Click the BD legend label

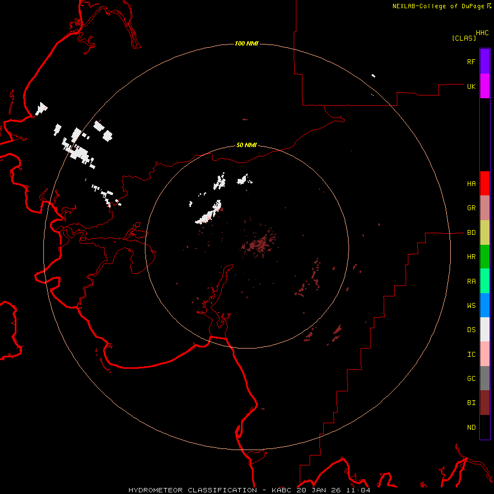pyautogui.click(x=471, y=233)
